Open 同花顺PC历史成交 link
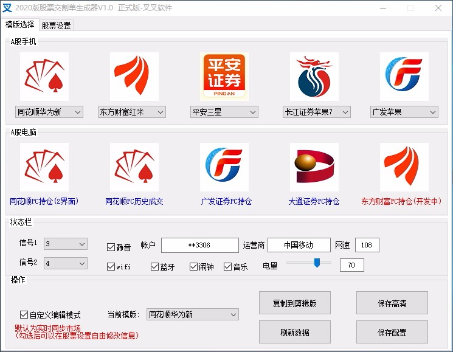Screen dimensions: 453x352 click(x=134, y=201)
